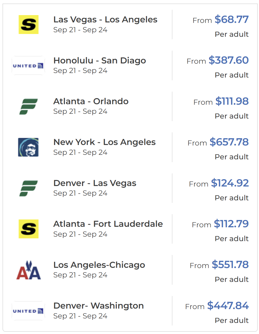Screen dimensions: 259x334
Task: Click Spirit logo beside Atlanta - Fort Lauderdale
Action: point(28,229)
